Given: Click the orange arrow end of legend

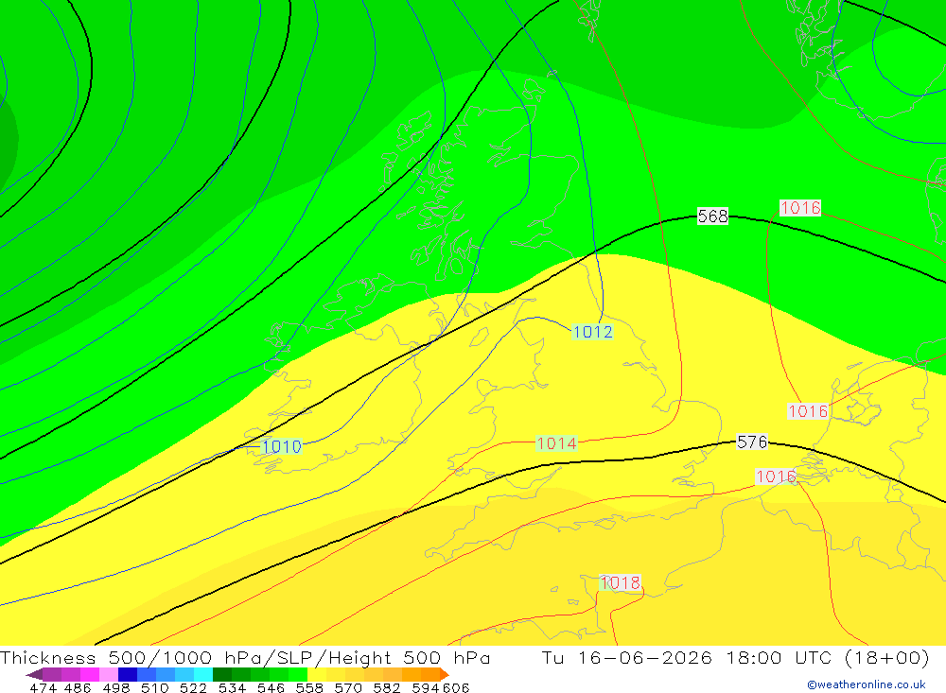Looking at the screenshot, I should (445, 674).
